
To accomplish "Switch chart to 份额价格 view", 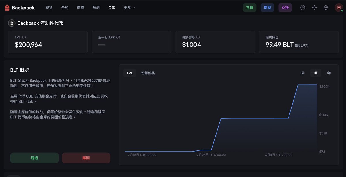I will click(x=148, y=73).
